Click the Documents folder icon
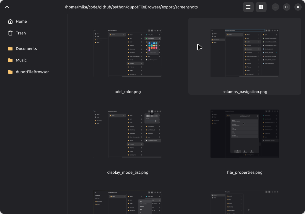Screen dimensions: 305x214 pos(10,49)
